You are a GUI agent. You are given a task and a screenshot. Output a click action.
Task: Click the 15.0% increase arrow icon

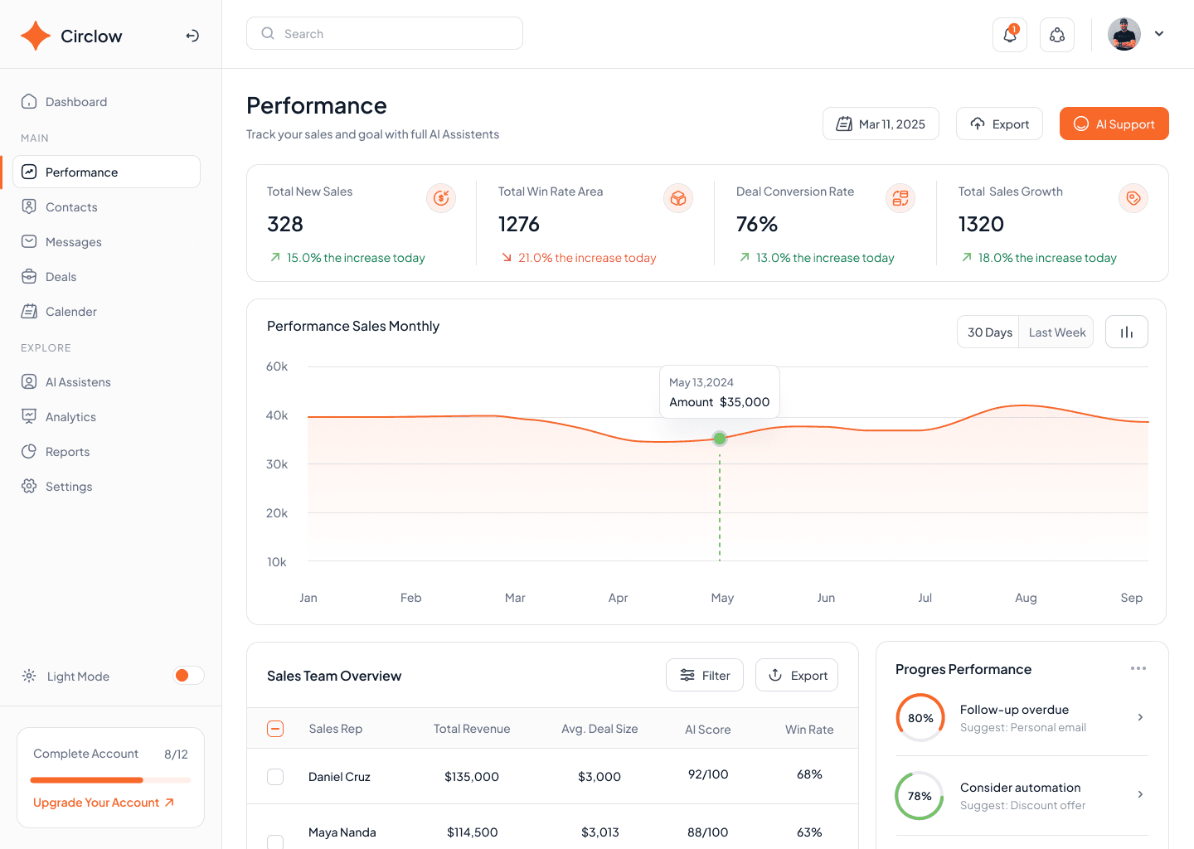click(x=275, y=258)
